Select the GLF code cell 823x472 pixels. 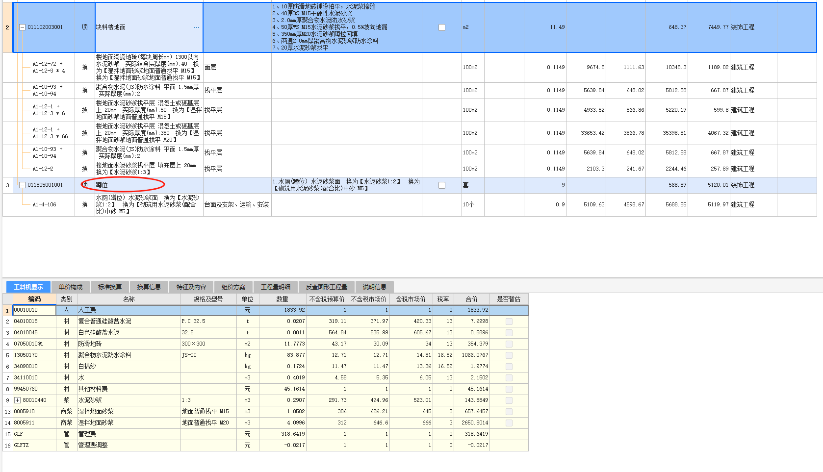34,434
